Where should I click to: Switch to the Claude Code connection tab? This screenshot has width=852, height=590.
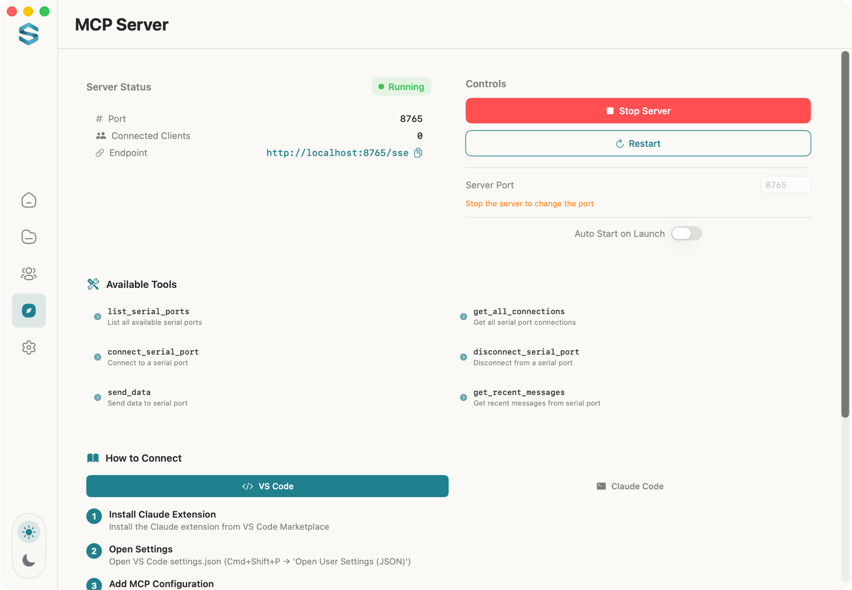tap(630, 486)
